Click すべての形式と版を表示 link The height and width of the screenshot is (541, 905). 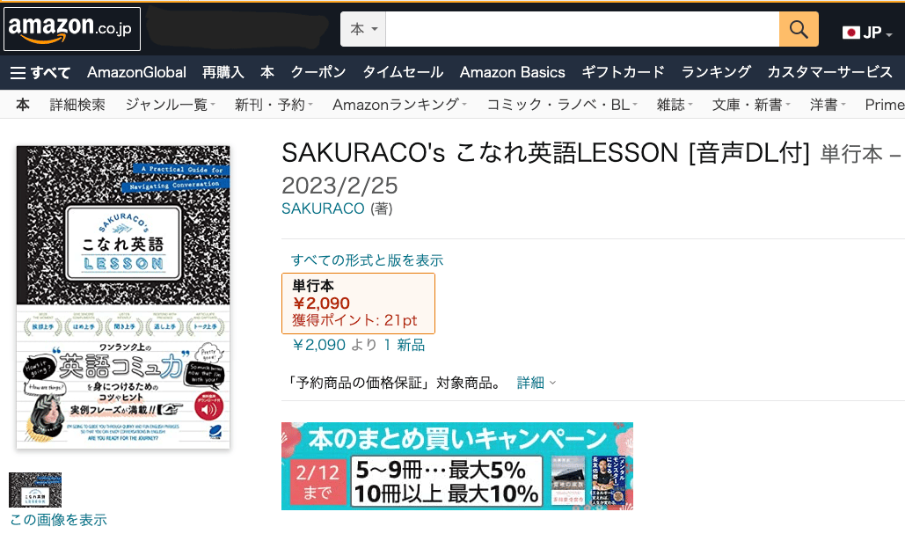coord(367,260)
